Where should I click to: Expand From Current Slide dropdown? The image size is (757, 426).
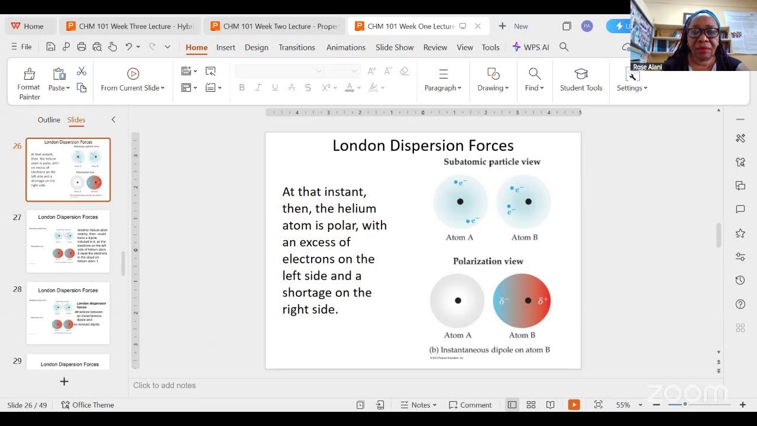[x=163, y=88]
